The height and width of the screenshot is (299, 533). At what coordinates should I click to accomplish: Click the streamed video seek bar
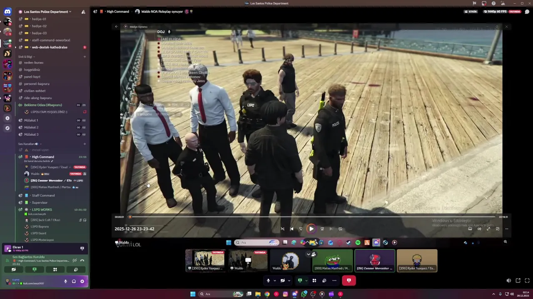point(311,217)
